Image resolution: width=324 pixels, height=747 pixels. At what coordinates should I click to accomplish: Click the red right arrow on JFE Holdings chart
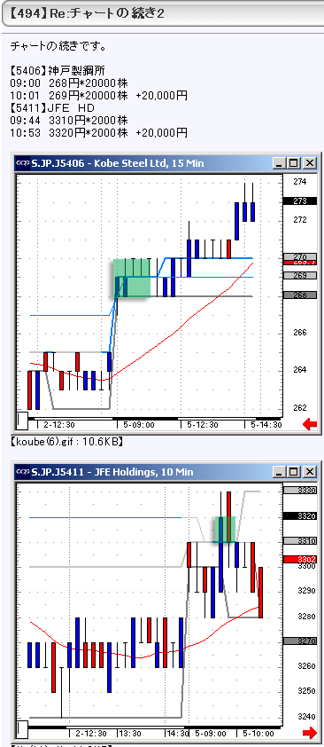tap(310, 732)
